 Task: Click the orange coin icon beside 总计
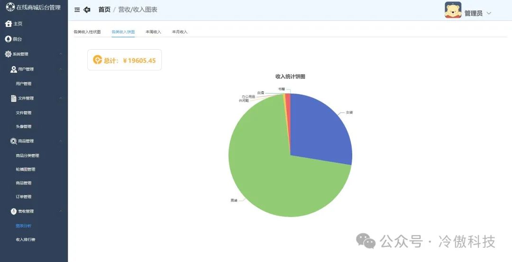coord(97,60)
